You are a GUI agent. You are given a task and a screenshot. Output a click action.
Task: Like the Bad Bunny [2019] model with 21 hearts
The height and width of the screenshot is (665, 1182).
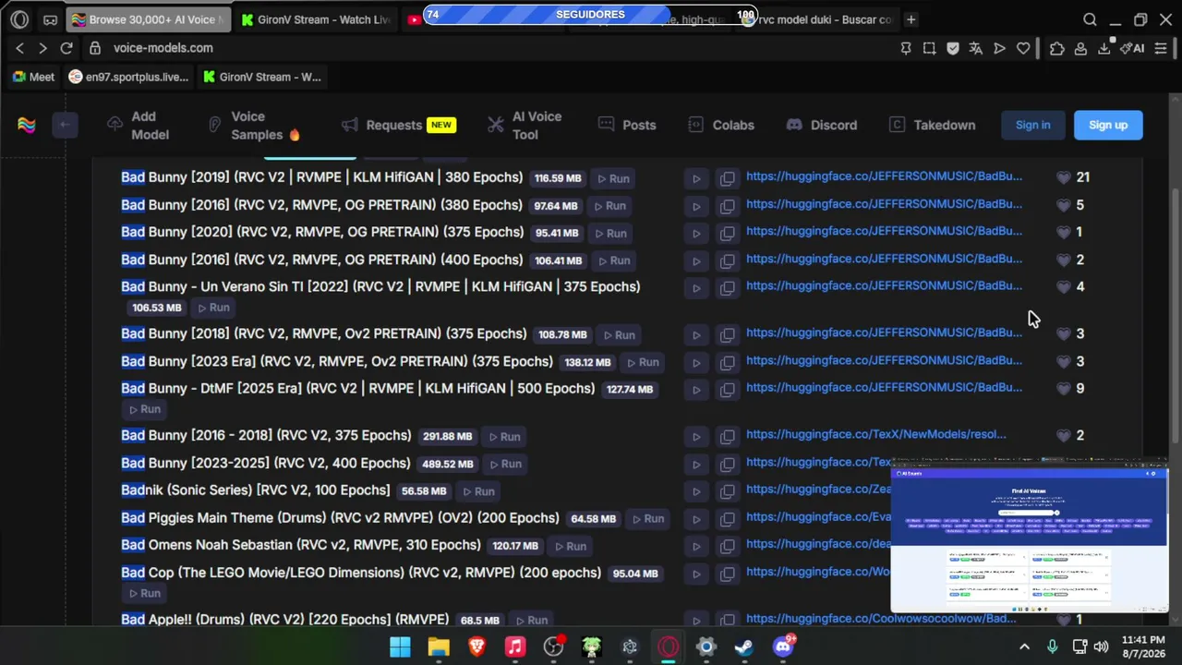coord(1063,177)
